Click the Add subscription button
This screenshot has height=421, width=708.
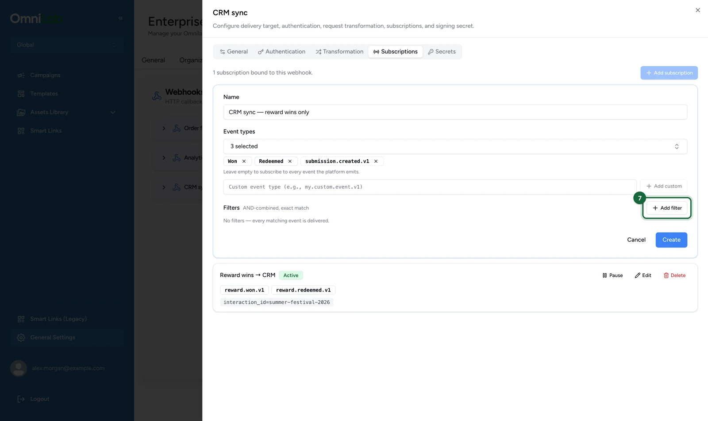click(669, 73)
